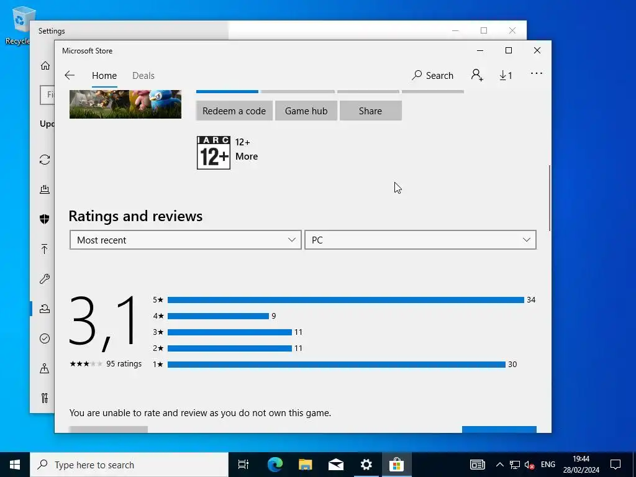
Task: Open For developers icon in Settings
Action: pos(45,398)
